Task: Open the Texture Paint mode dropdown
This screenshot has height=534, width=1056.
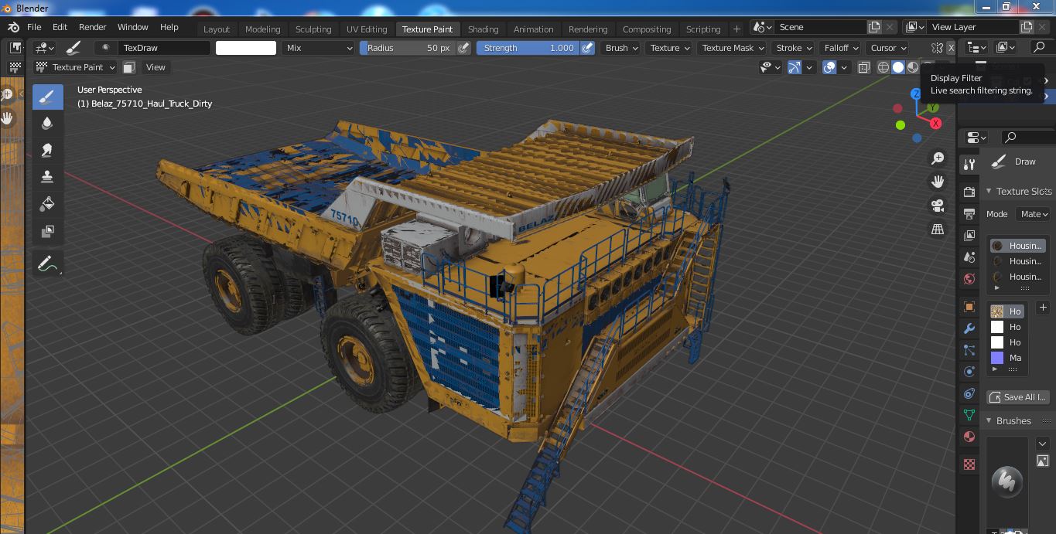Action: tap(77, 67)
